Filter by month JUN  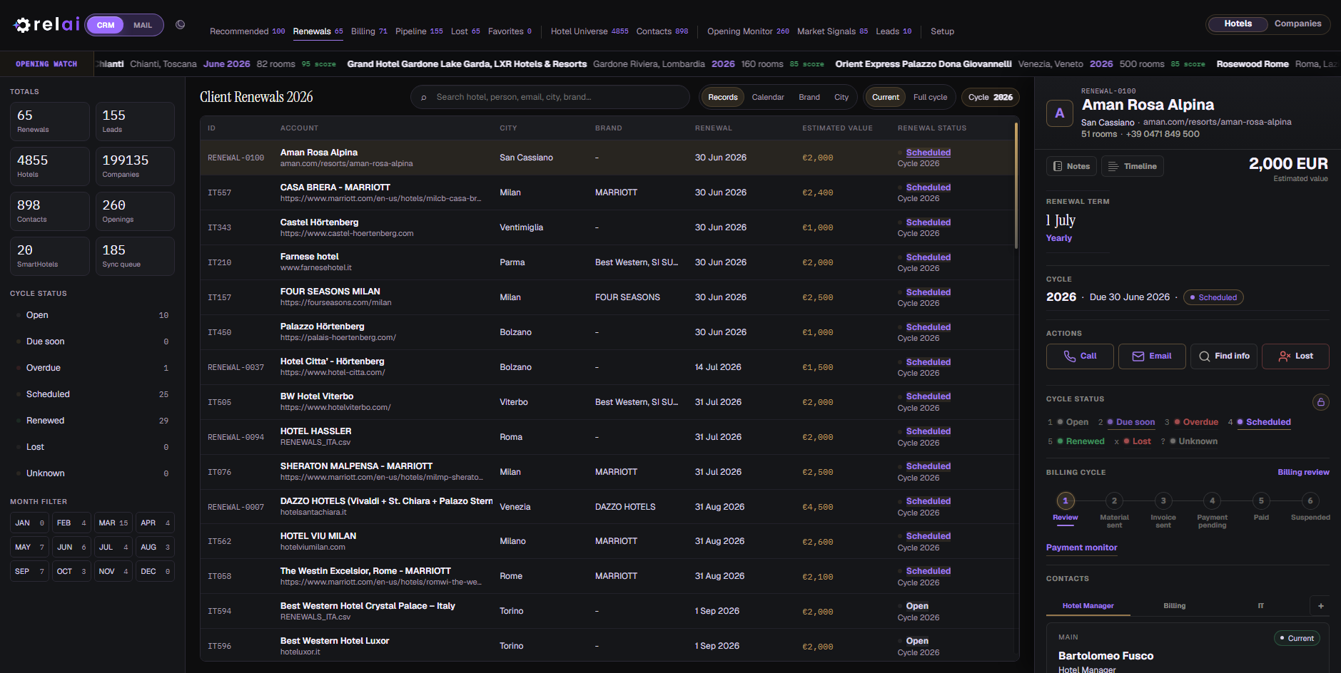point(71,548)
